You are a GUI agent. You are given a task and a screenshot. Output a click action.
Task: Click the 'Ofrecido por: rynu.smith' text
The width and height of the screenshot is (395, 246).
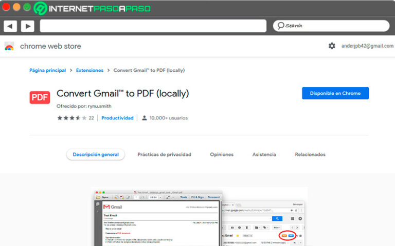click(84, 106)
